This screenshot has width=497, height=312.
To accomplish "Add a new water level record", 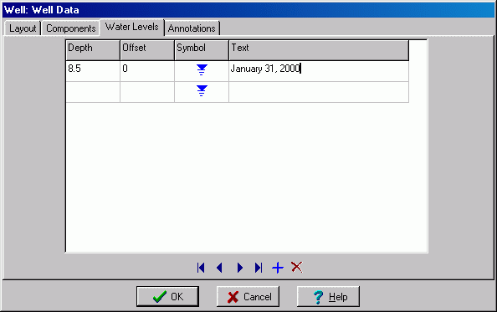I will [278, 268].
